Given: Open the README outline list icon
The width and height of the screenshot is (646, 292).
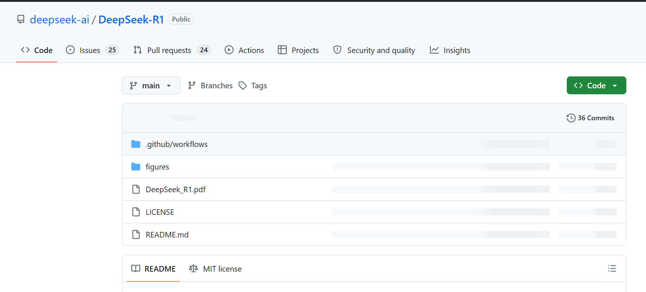Looking at the screenshot, I should (x=612, y=268).
